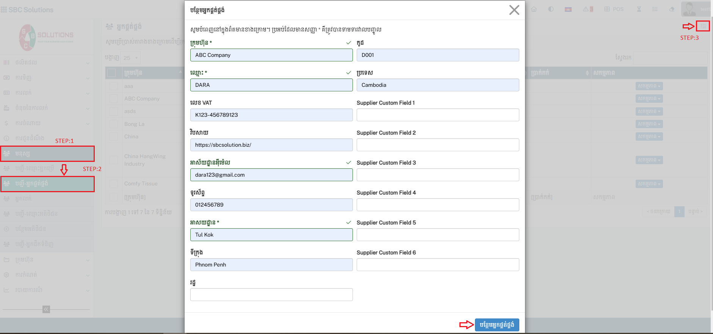Open the POS button in header
The height and width of the screenshot is (334, 713).
tap(614, 9)
